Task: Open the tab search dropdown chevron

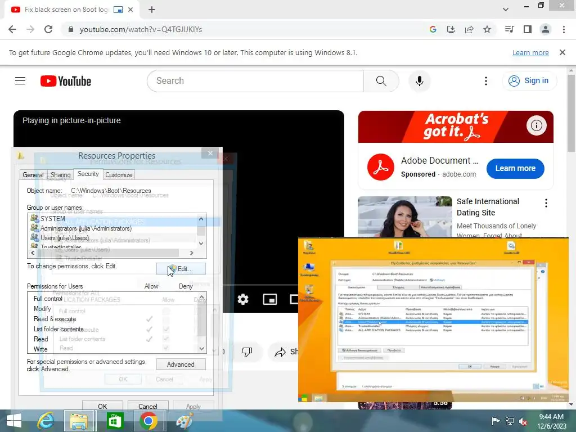Action: point(506,9)
